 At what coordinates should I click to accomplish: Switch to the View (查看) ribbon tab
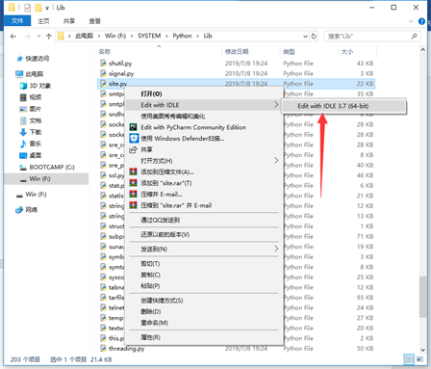coord(94,21)
